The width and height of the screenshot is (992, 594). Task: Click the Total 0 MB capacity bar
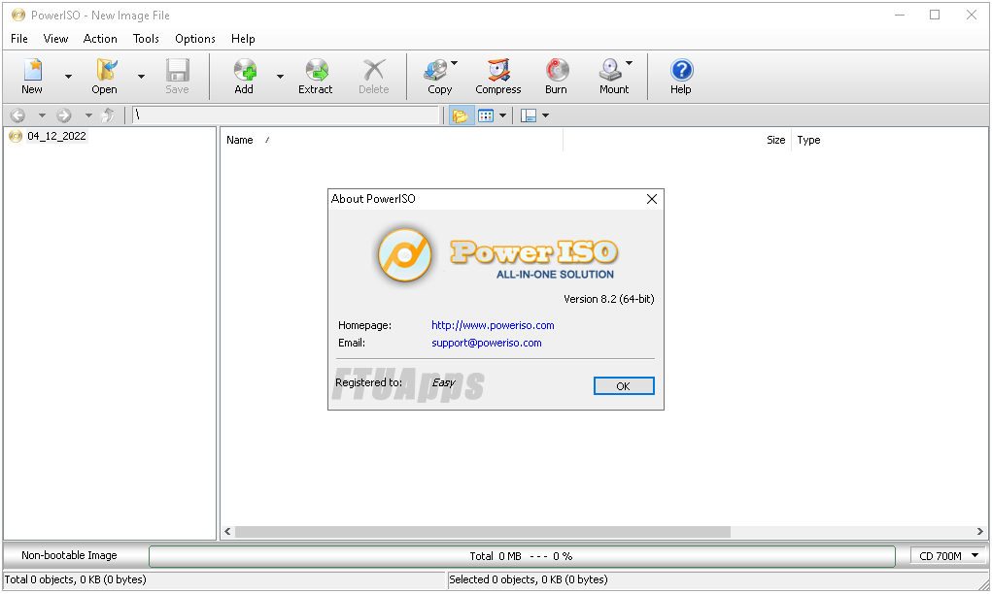tap(522, 556)
